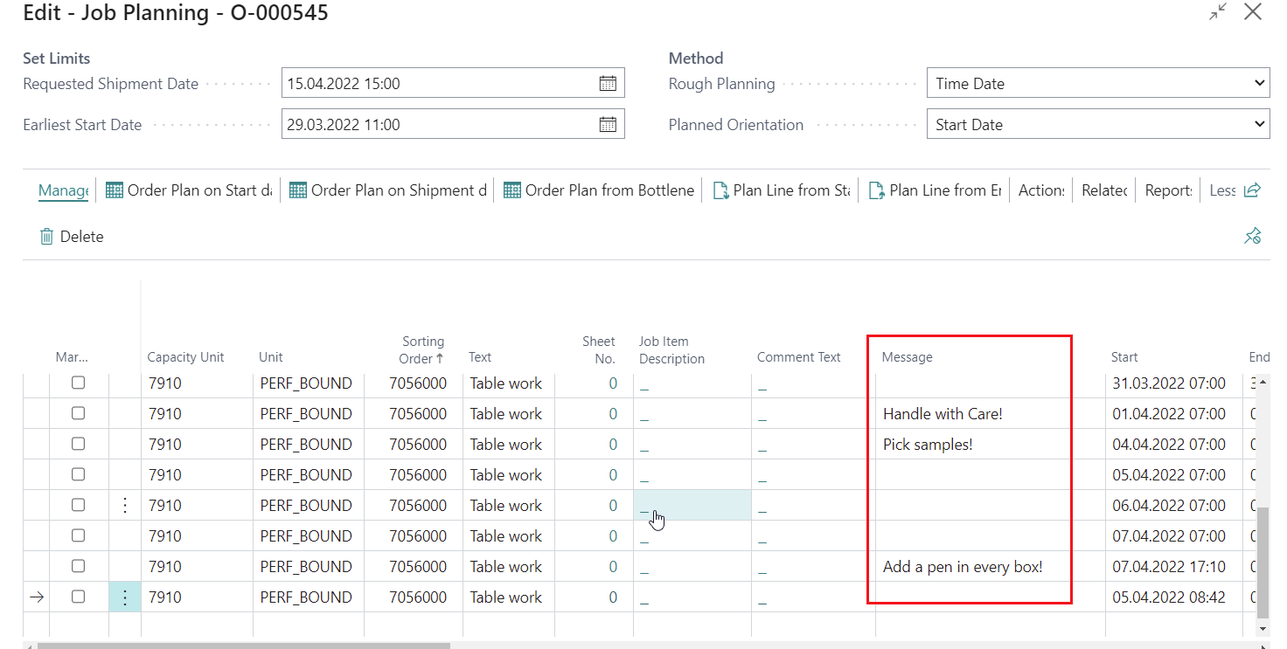Tick checkbox of the Handle with Care! row

(x=78, y=413)
